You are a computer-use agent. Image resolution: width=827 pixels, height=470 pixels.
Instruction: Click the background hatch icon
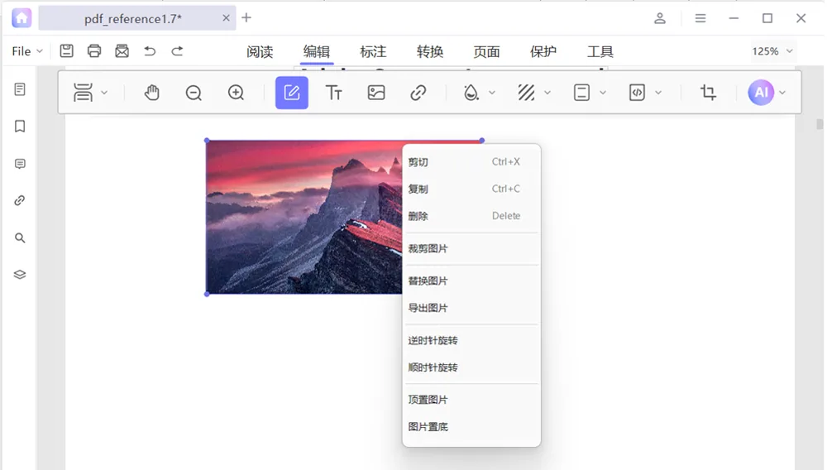pos(526,93)
